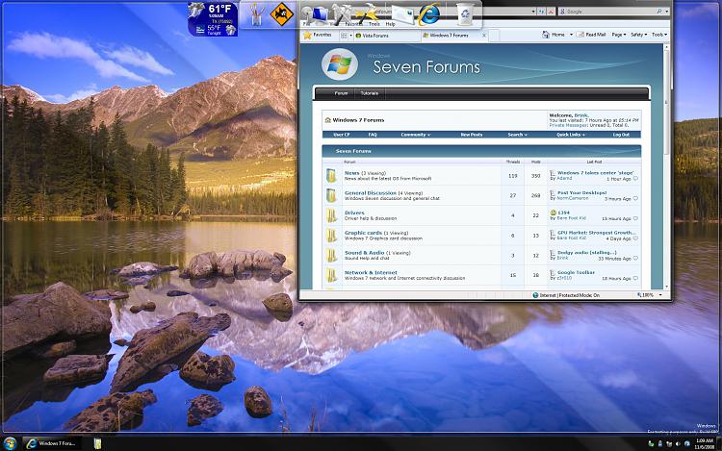Viewport: 722px width, 451px height.
Task: Click the pencil cup gadget icon
Action: tap(257, 14)
